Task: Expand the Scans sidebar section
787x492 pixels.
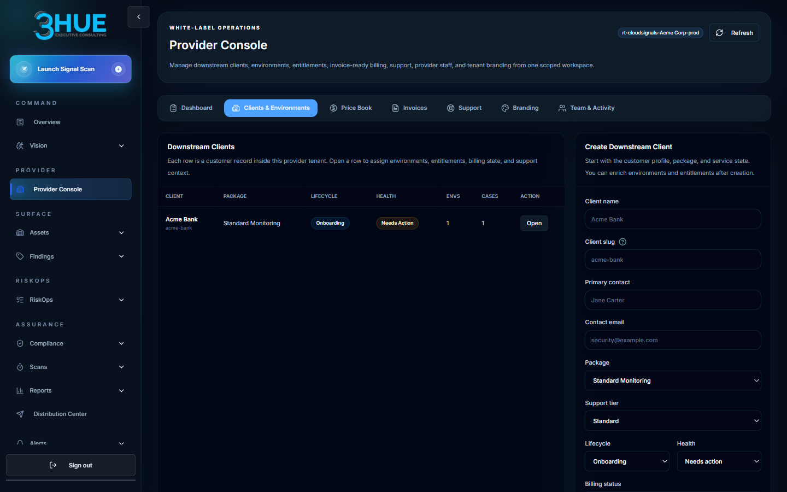Action: 121,367
